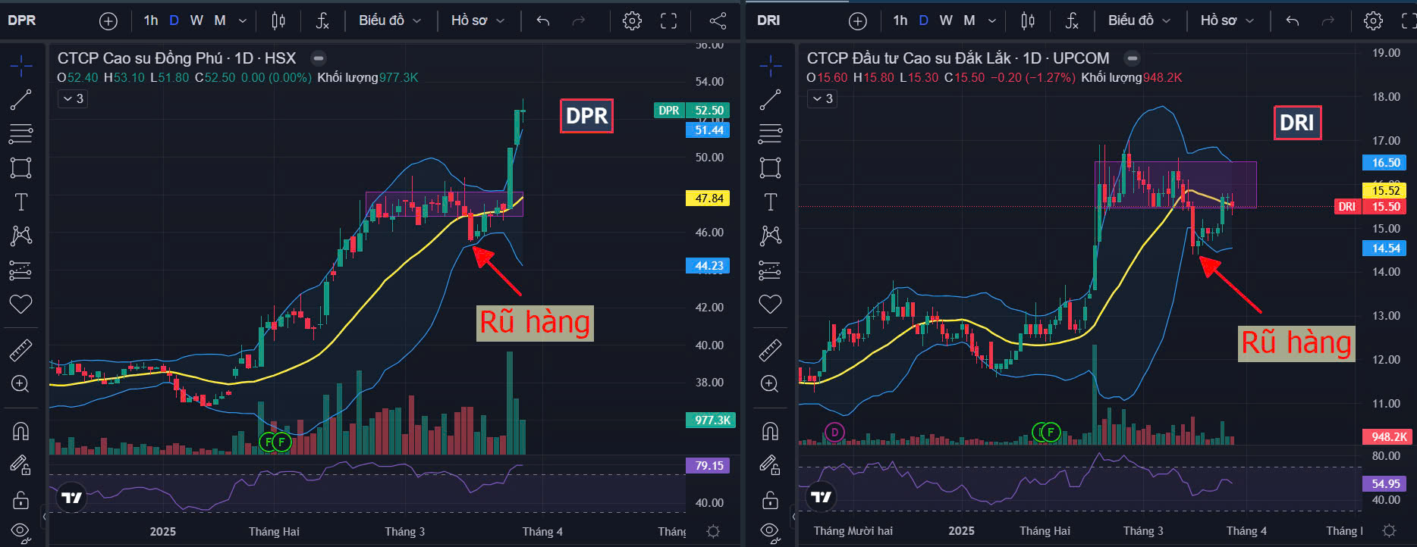
Task: Select the trend line tool in DRI sidebar
Action: pyautogui.click(x=771, y=100)
